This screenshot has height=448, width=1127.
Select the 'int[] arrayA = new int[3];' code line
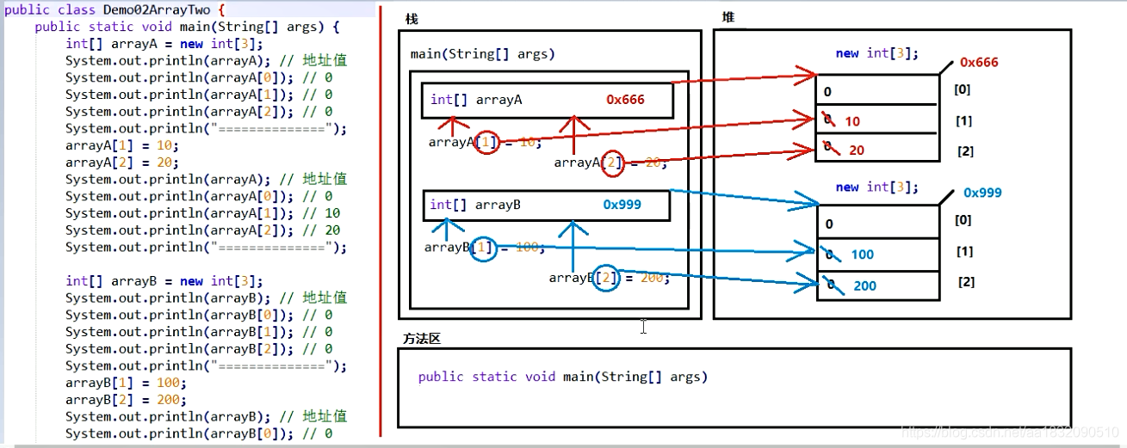[x=164, y=44]
